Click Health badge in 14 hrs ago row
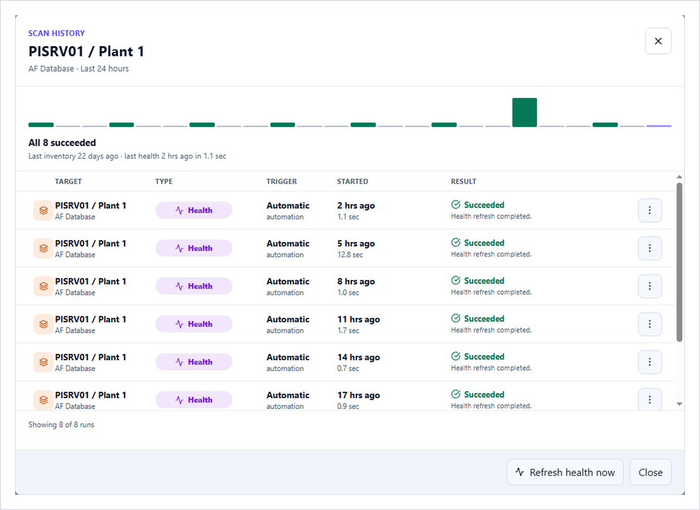Image resolution: width=700 pixels, height=510 pixels. pyautogui.click(x=194, y=362)
